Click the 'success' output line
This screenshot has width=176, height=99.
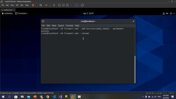[45, 31]
